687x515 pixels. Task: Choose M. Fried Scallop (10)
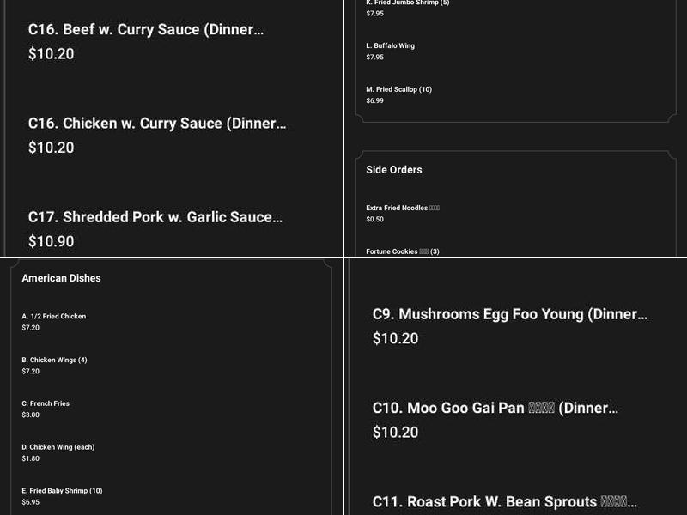(x=399, y=89)
